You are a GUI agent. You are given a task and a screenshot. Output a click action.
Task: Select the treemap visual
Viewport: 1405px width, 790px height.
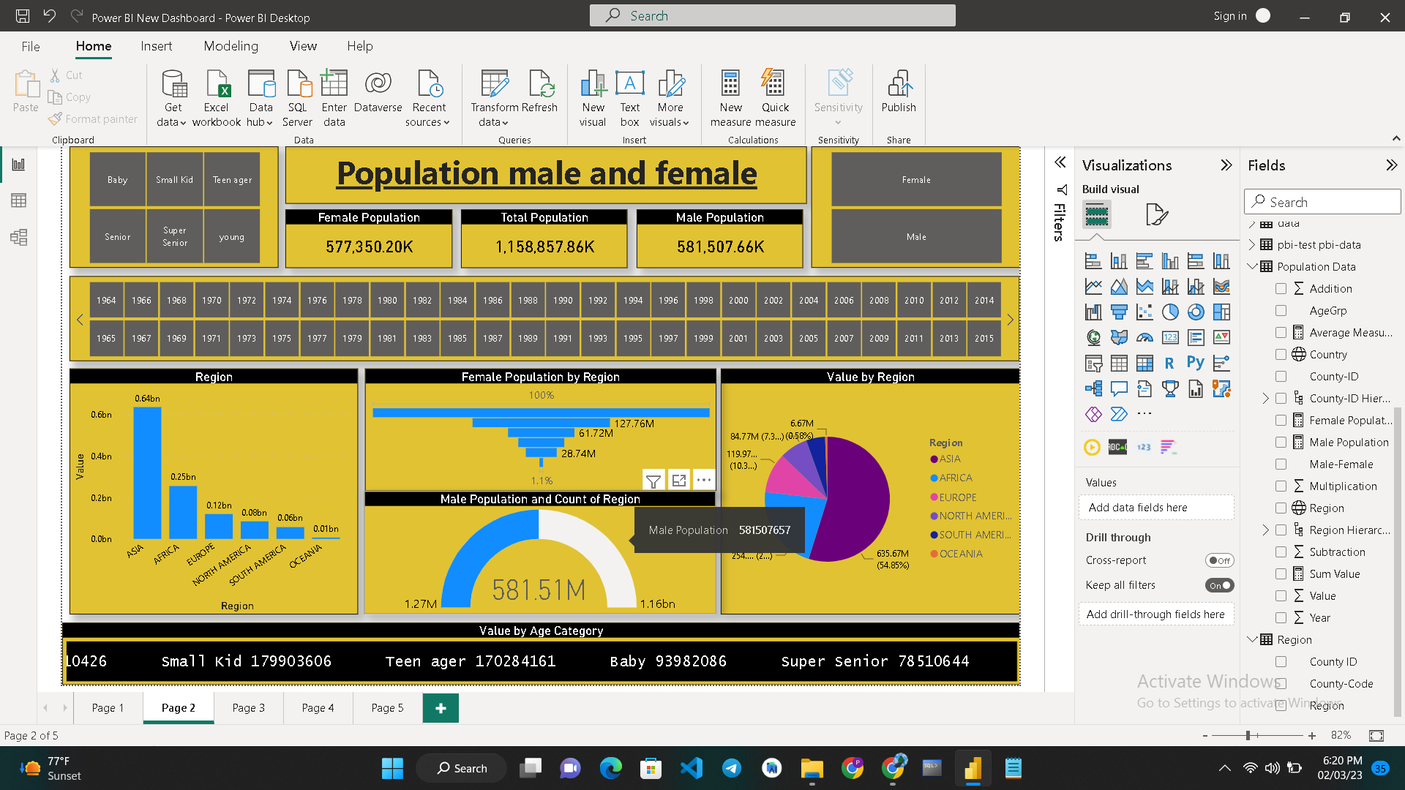tap(1222, 312)
